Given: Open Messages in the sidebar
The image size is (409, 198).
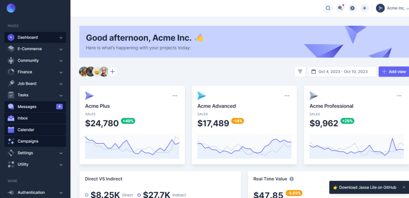Looking at the screenshot, I should pyautogui.click(x=35, y=106).
